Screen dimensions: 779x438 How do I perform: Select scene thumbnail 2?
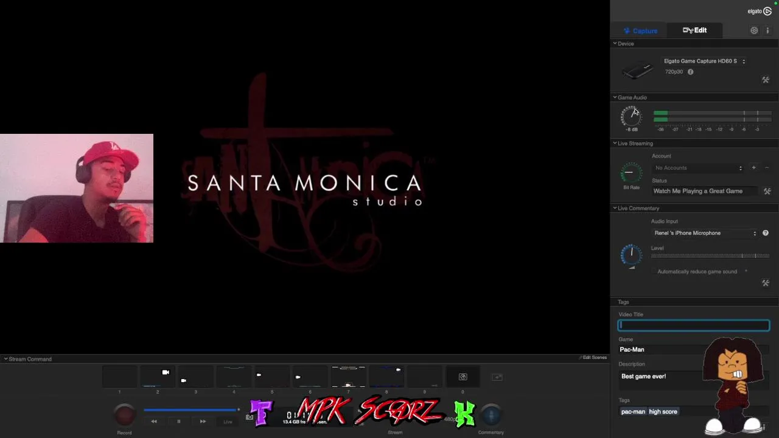pos(158,377)
